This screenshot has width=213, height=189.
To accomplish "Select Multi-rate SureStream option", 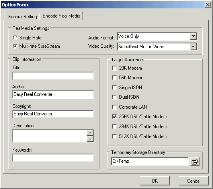I will [x=15, y=46].
